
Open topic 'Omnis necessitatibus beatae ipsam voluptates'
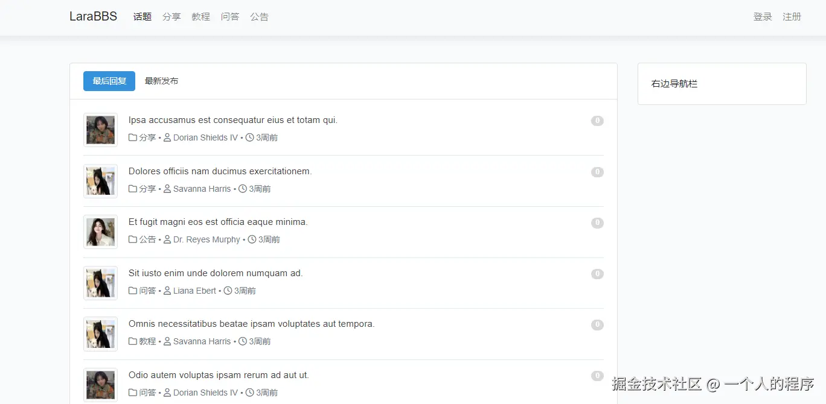coord(252,324)
